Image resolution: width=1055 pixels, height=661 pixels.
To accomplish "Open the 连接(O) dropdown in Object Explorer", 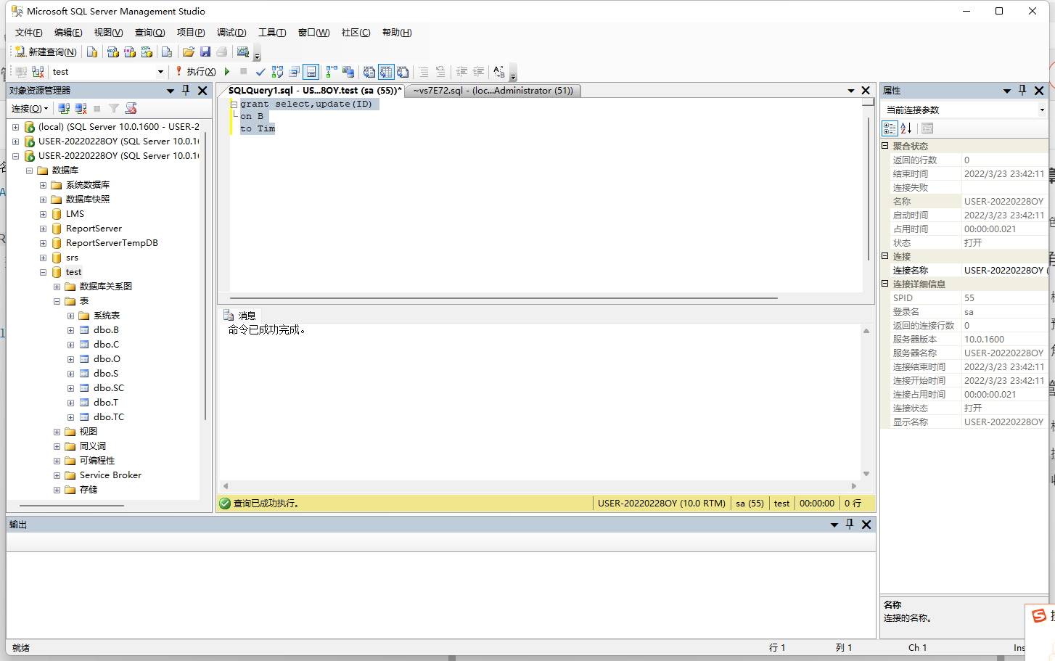I will coord(29,108).
